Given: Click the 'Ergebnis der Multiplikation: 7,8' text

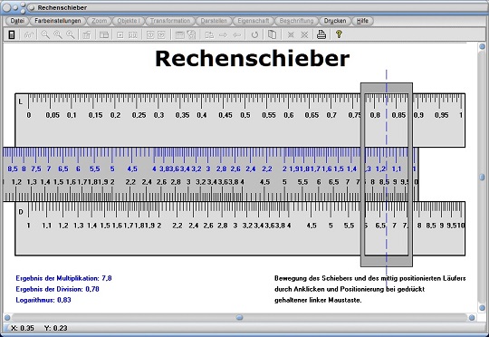Looking at the screenshot, I should (x=63, y=278).
